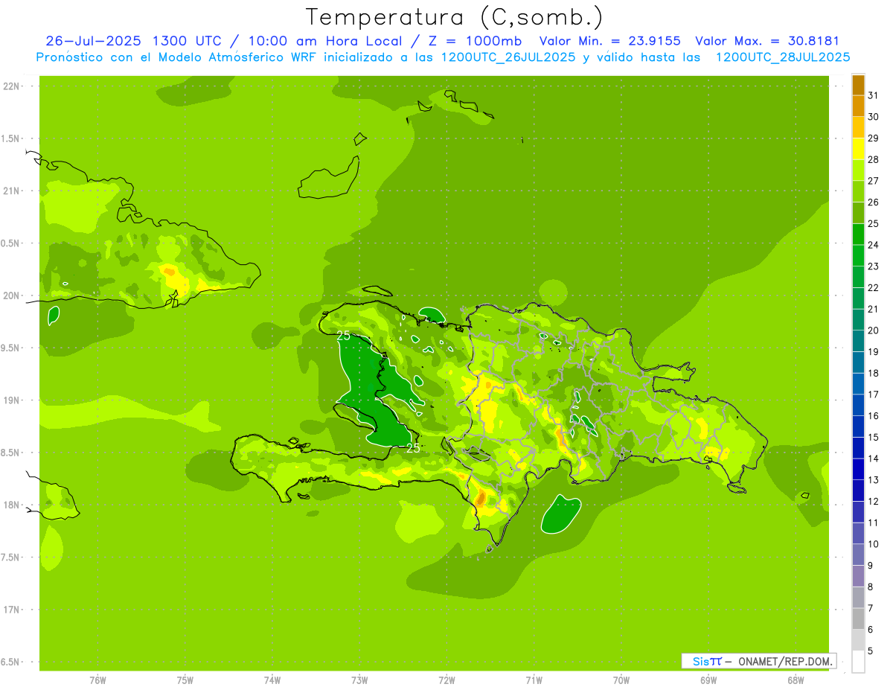Click the "68W" longitude axis label

click(796, 680)
